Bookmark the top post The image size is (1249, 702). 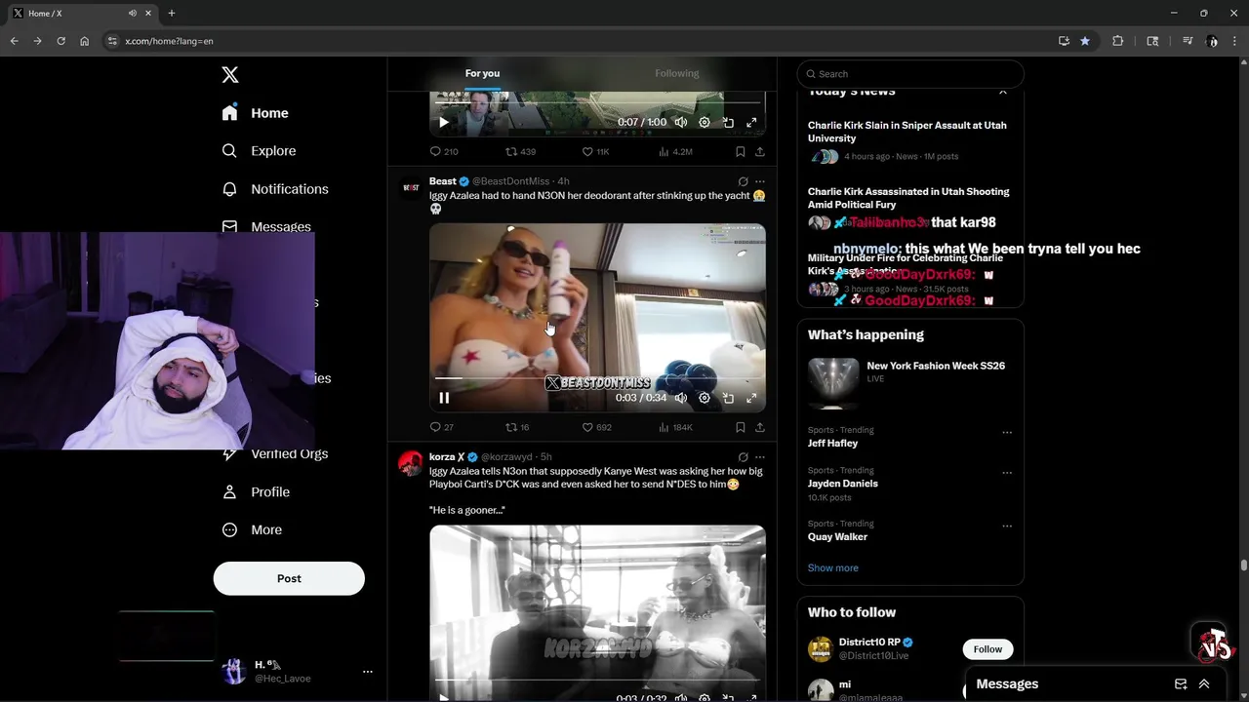[x=741, y=152]
